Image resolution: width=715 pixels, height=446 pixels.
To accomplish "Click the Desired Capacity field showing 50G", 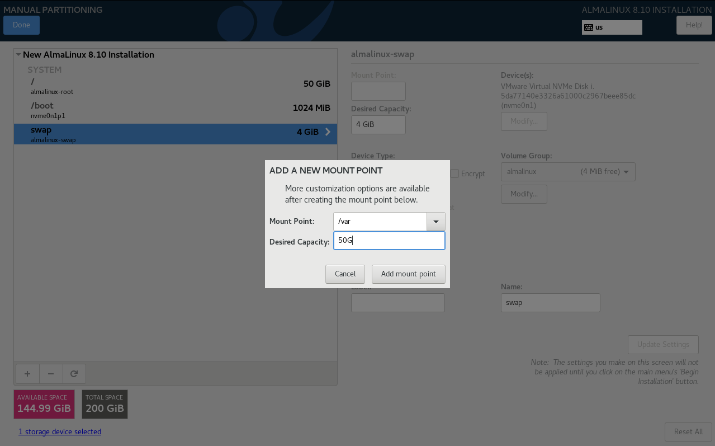I will [x=389, y=241].
